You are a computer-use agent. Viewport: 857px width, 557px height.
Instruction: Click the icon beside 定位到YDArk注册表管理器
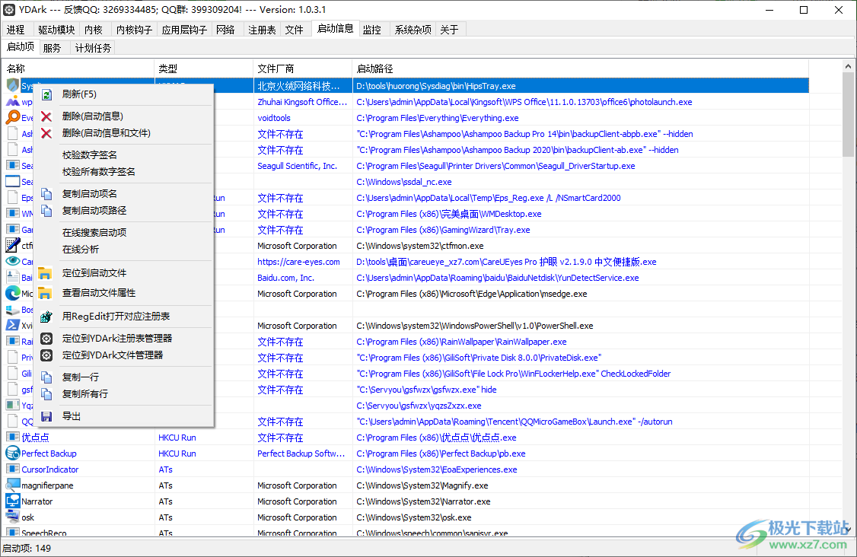[x=46, y=339]
